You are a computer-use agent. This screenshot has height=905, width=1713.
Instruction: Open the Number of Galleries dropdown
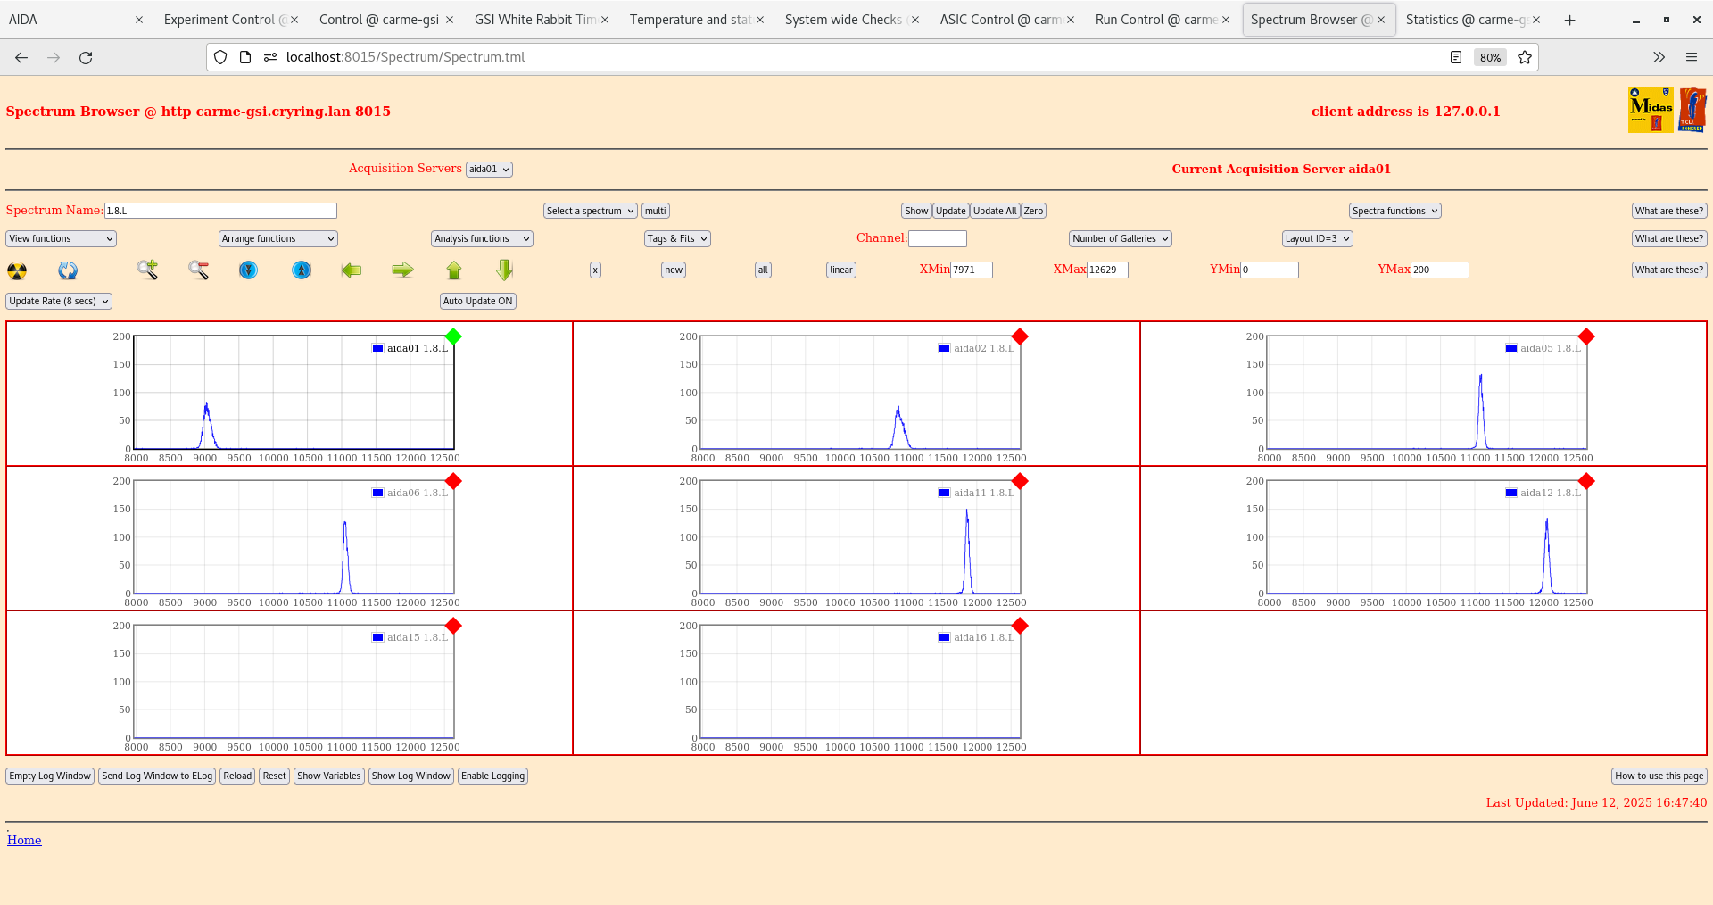point(1120,238)
